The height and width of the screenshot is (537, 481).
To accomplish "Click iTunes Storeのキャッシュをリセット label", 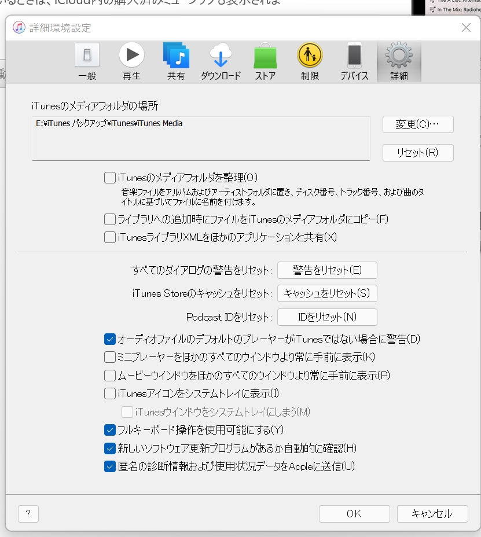I will 202,293.
